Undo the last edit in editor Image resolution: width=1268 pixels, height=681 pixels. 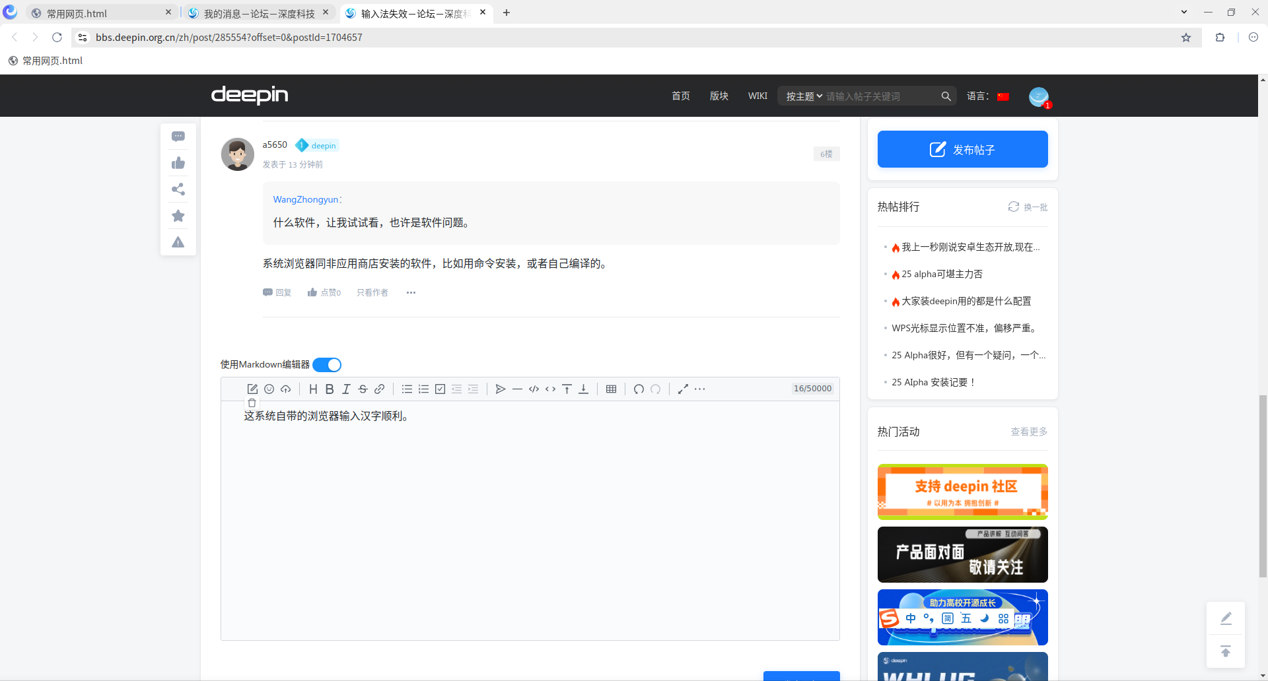(x=639, y=389)
